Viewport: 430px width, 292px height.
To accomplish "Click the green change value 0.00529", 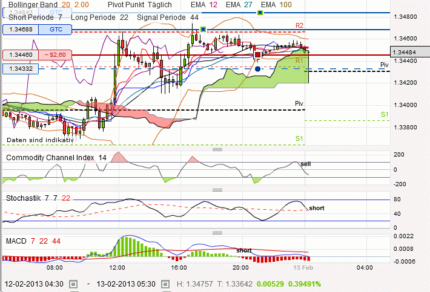I will [x=270, y=284].
